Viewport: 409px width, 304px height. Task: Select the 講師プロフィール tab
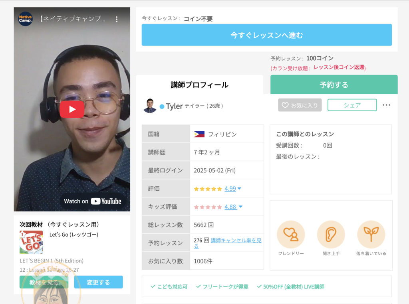(x=200, y=85)
